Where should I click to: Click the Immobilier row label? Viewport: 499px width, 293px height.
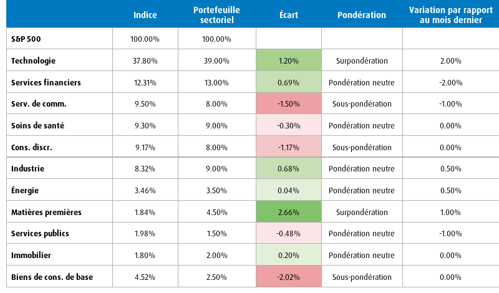pyautogui.click(x=31, y=255)
